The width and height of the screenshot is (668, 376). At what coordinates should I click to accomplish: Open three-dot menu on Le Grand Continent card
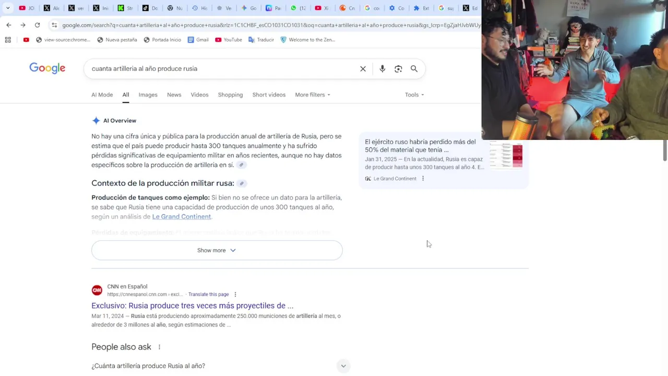click(423, 179)
